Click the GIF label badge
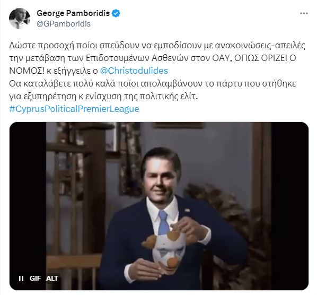 (x=35, y=279)
